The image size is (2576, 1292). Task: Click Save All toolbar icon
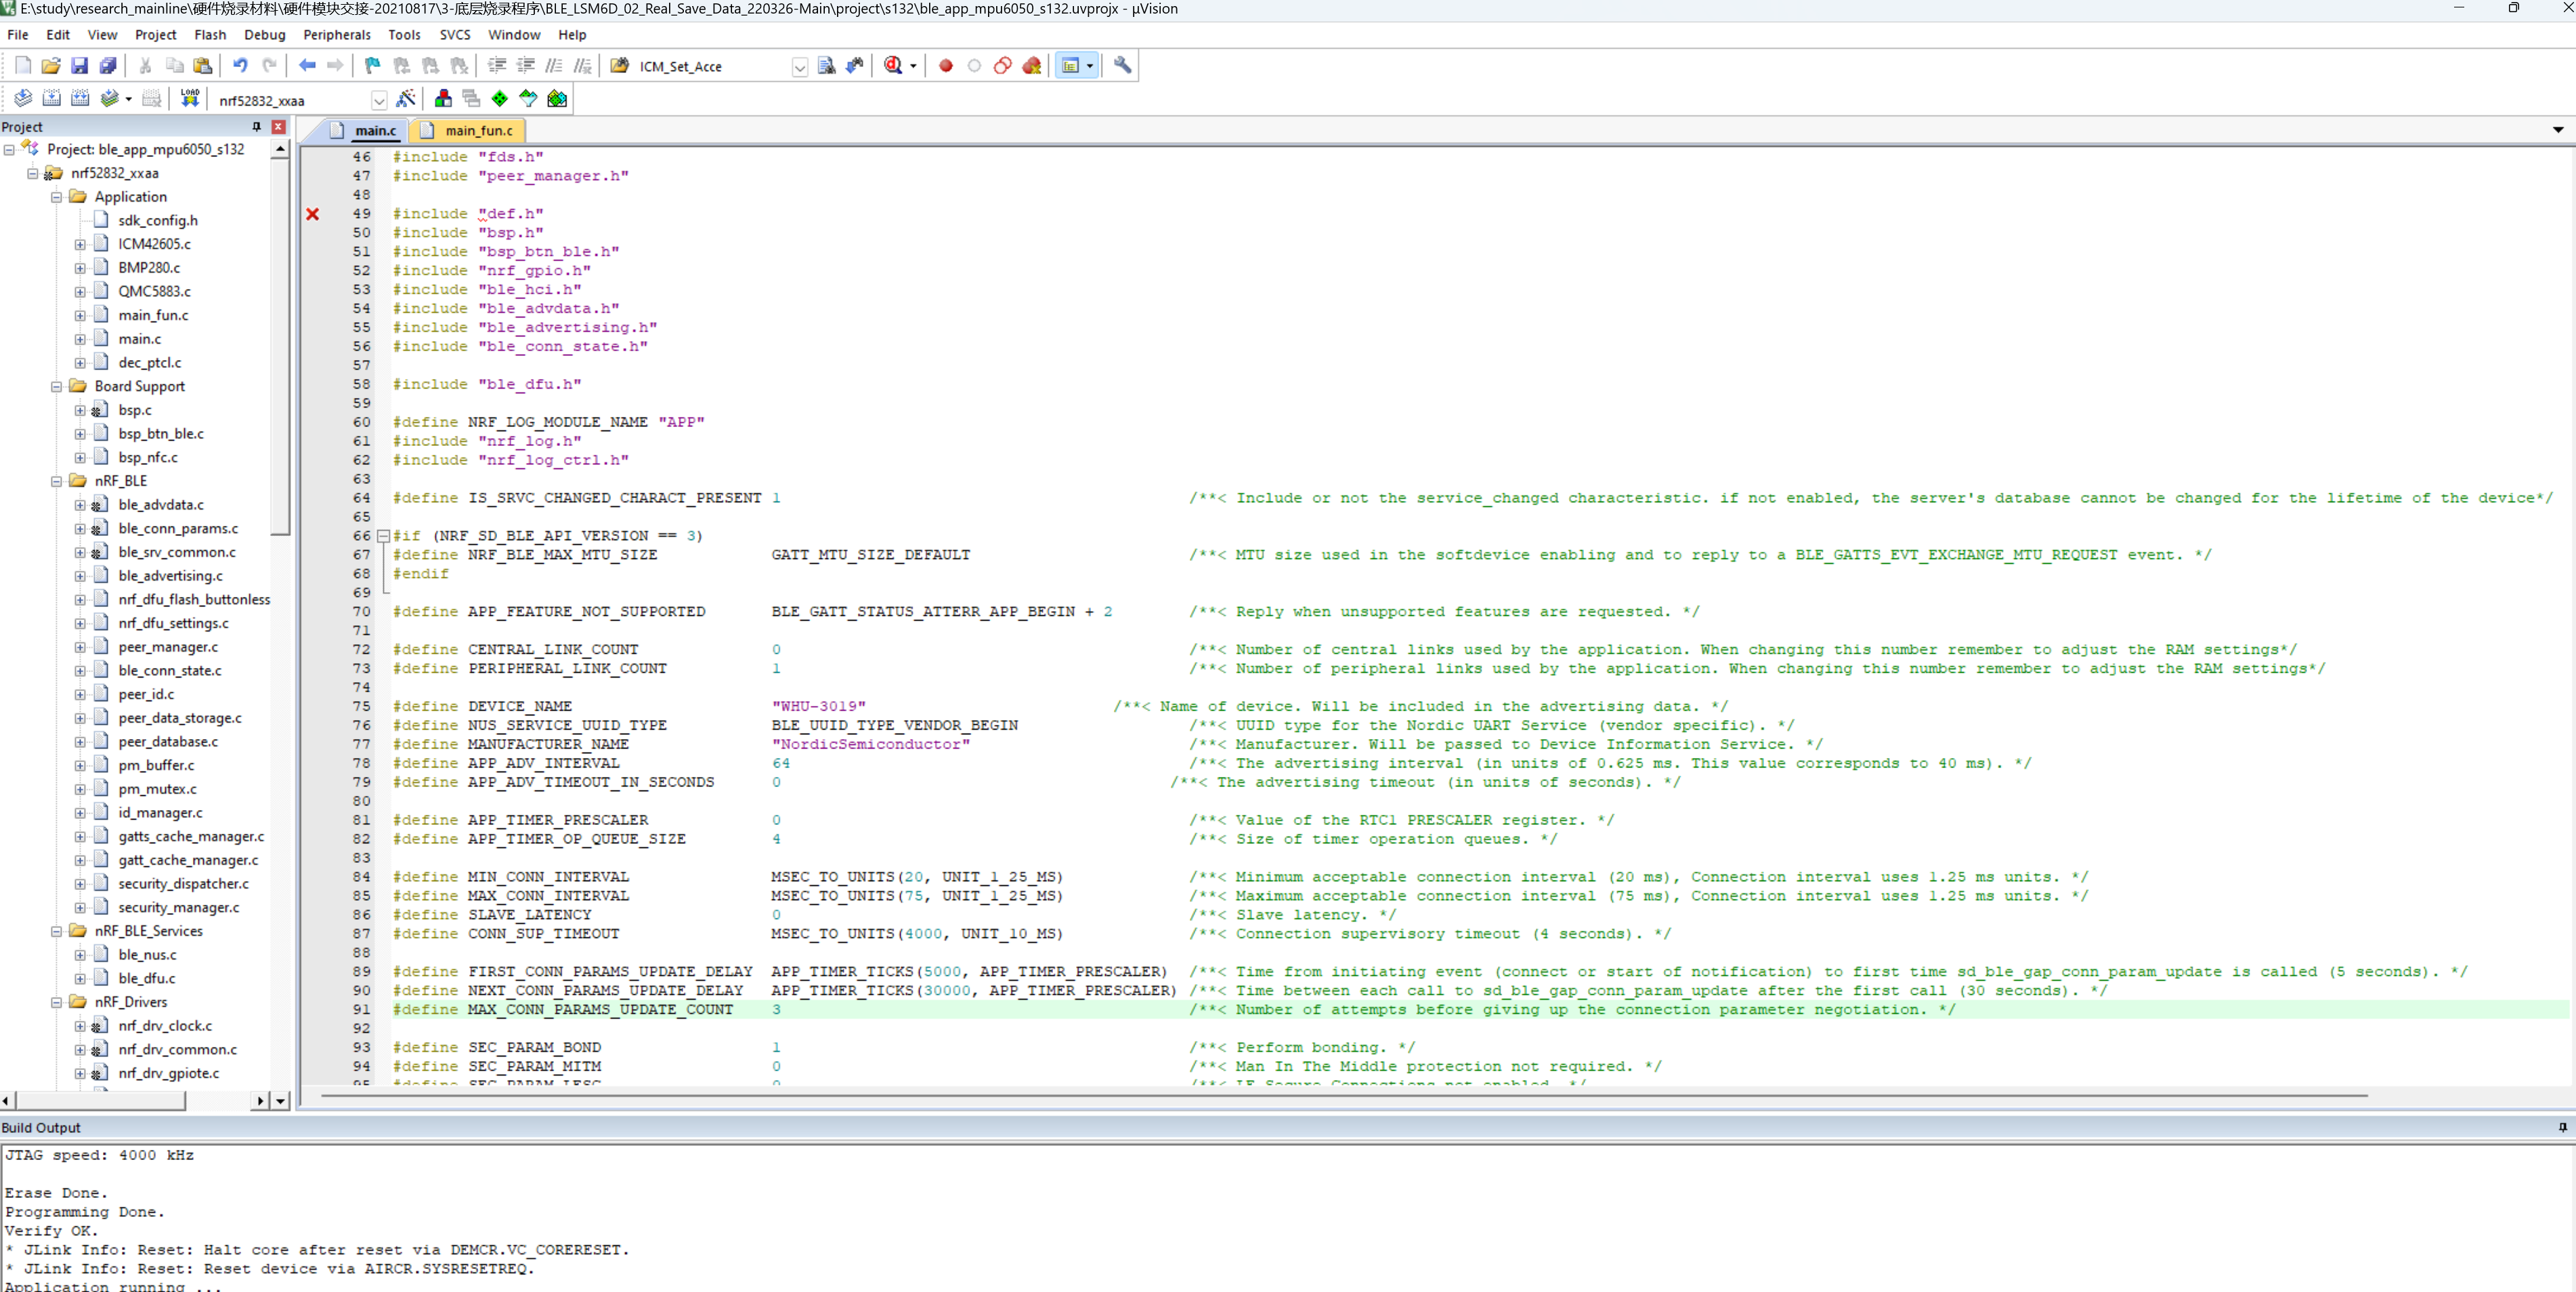click(108, 66)
